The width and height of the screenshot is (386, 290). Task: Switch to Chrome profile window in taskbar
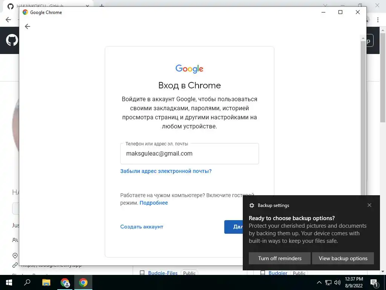tap(65, 282)
